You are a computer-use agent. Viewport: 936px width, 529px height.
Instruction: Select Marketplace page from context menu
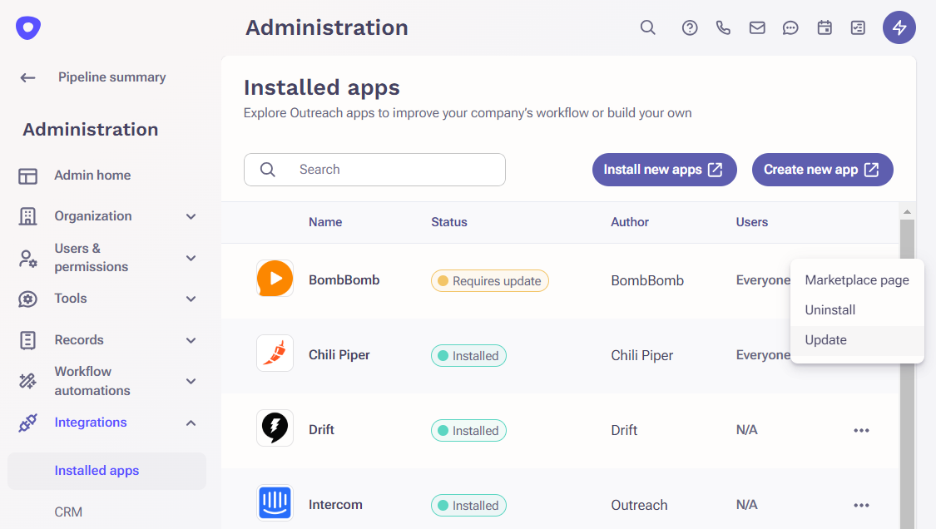[857, 280]
